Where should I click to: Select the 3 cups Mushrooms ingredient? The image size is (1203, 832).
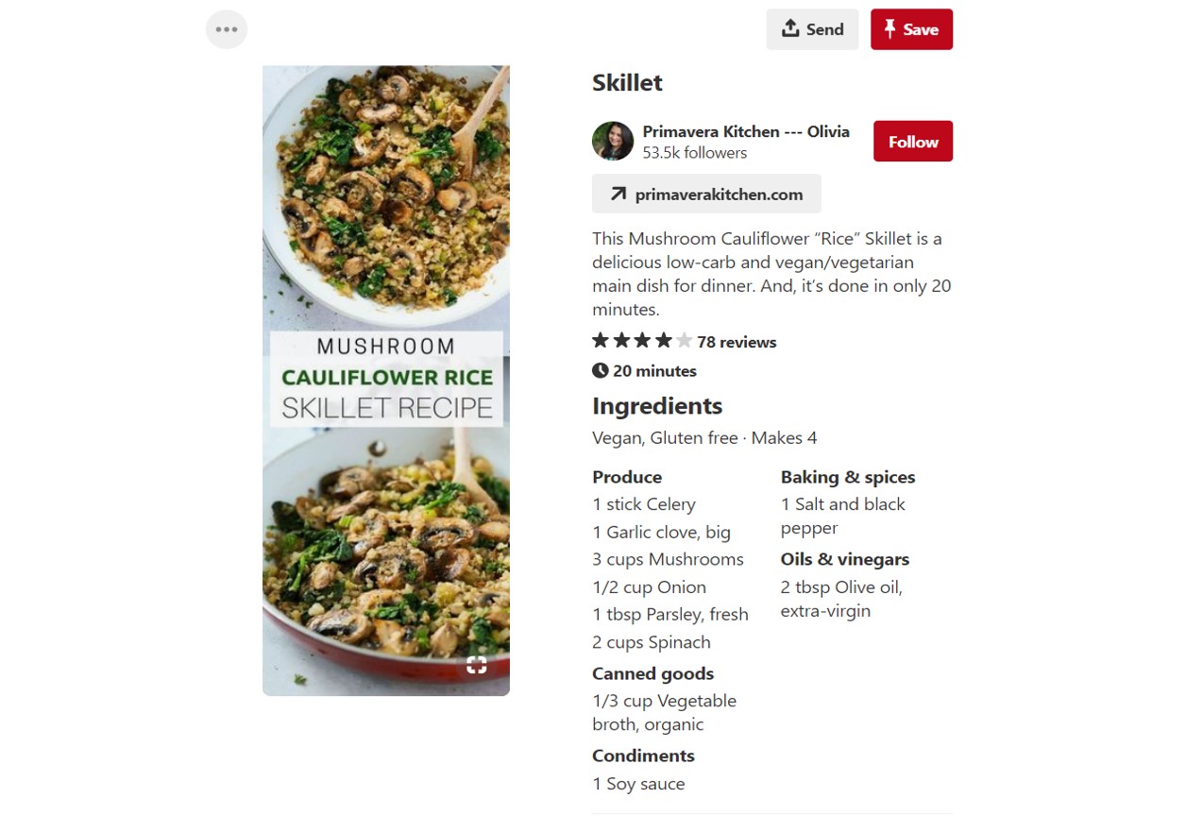coord(668,559)
